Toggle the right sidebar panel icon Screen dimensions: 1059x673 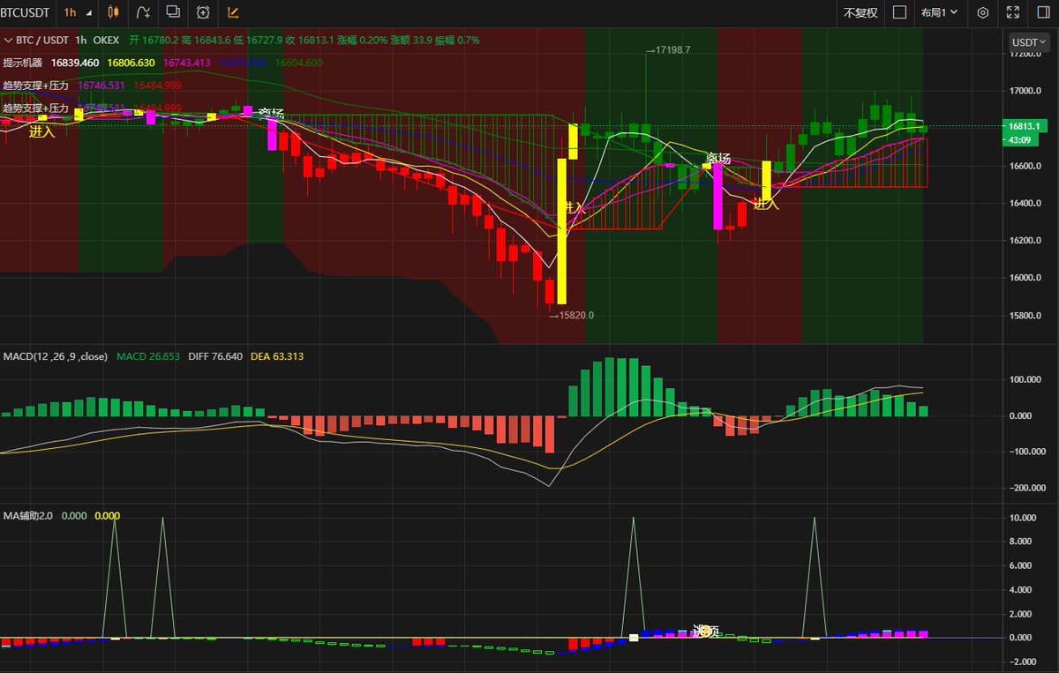tap(1041, 12)
